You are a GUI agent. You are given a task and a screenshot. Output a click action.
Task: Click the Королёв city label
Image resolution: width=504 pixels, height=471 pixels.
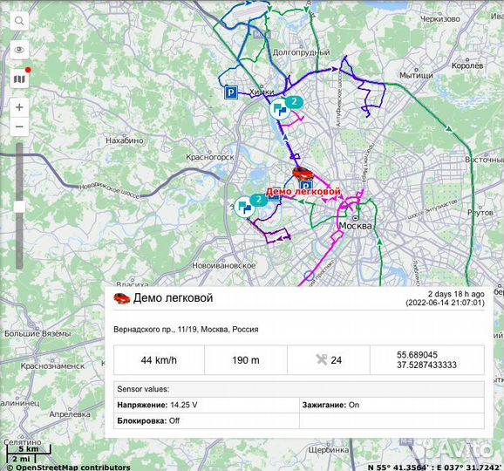467,65
